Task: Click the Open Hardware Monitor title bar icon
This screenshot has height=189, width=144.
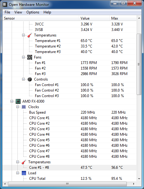Action: pyautogui.click(x=5, y=5)
